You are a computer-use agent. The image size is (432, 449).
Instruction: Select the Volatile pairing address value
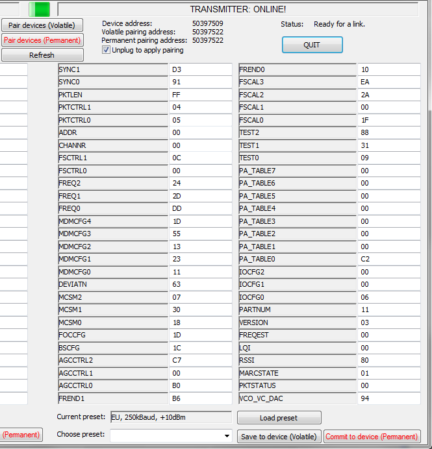tap(208, 32)
